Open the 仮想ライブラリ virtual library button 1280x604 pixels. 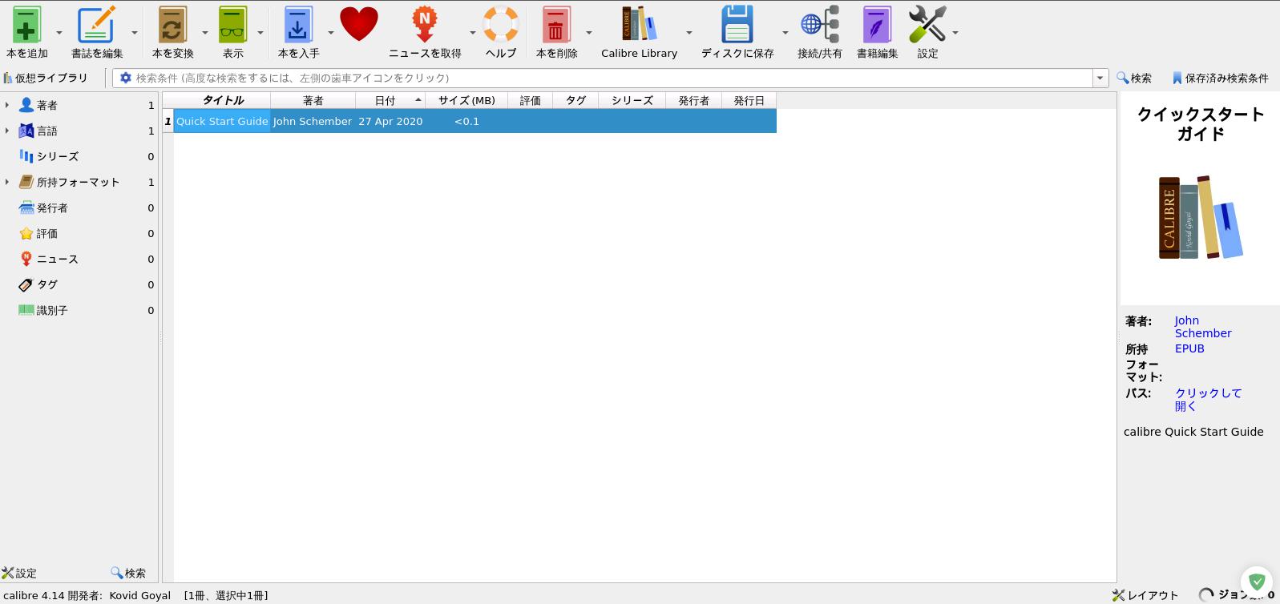click(46, 78)
